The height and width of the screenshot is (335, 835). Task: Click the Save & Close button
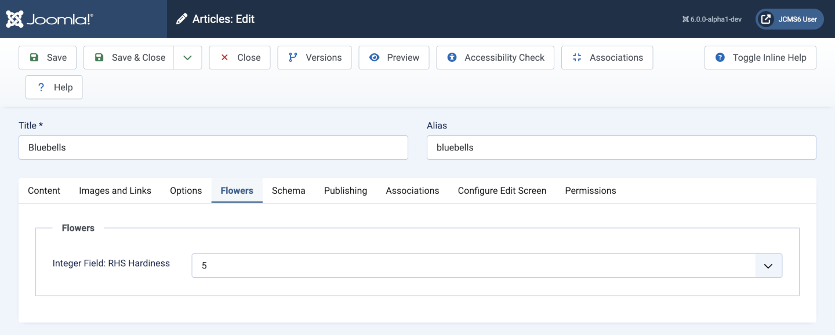coord(129,57)
